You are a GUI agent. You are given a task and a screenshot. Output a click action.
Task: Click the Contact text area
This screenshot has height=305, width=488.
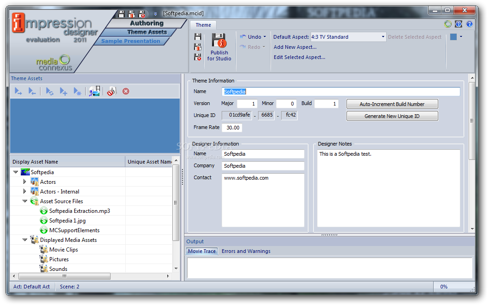[x=263, y=200]
